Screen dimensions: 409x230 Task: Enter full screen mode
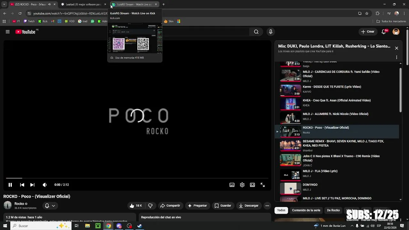263,185
